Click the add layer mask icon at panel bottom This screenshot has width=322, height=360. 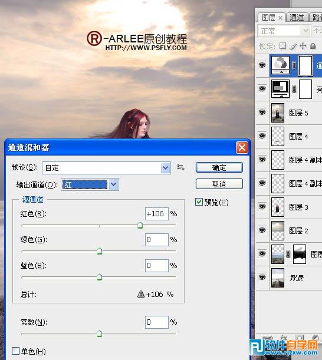point(299,337)
